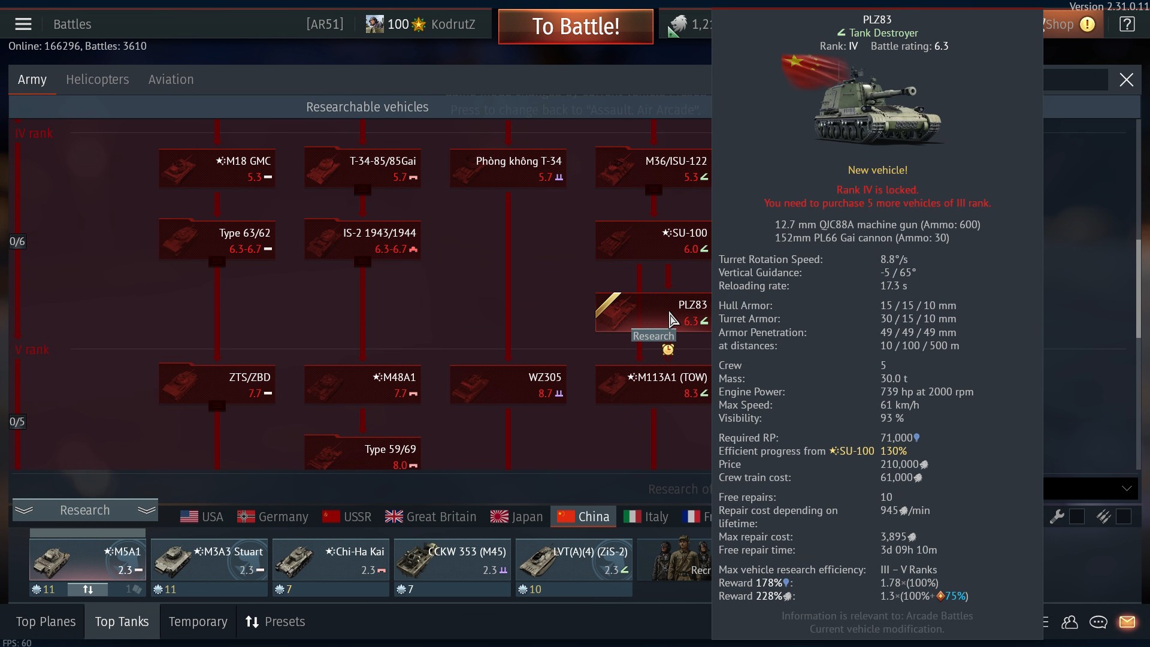Viewport: 1150px width, 647px height.
Task: Select the Germany nation tab
Action: 273,516
